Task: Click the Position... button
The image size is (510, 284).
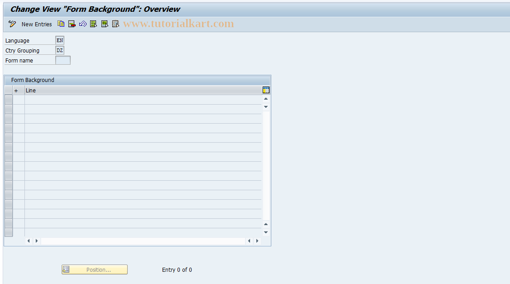Action: (95, 270)
